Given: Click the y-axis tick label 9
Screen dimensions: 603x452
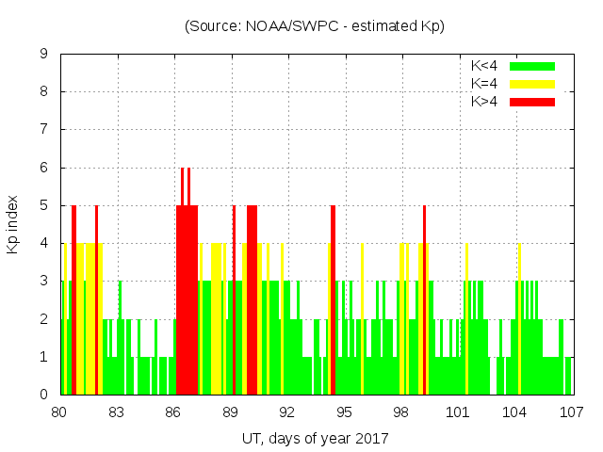Looking at the screenshot, I should [44, 54].
